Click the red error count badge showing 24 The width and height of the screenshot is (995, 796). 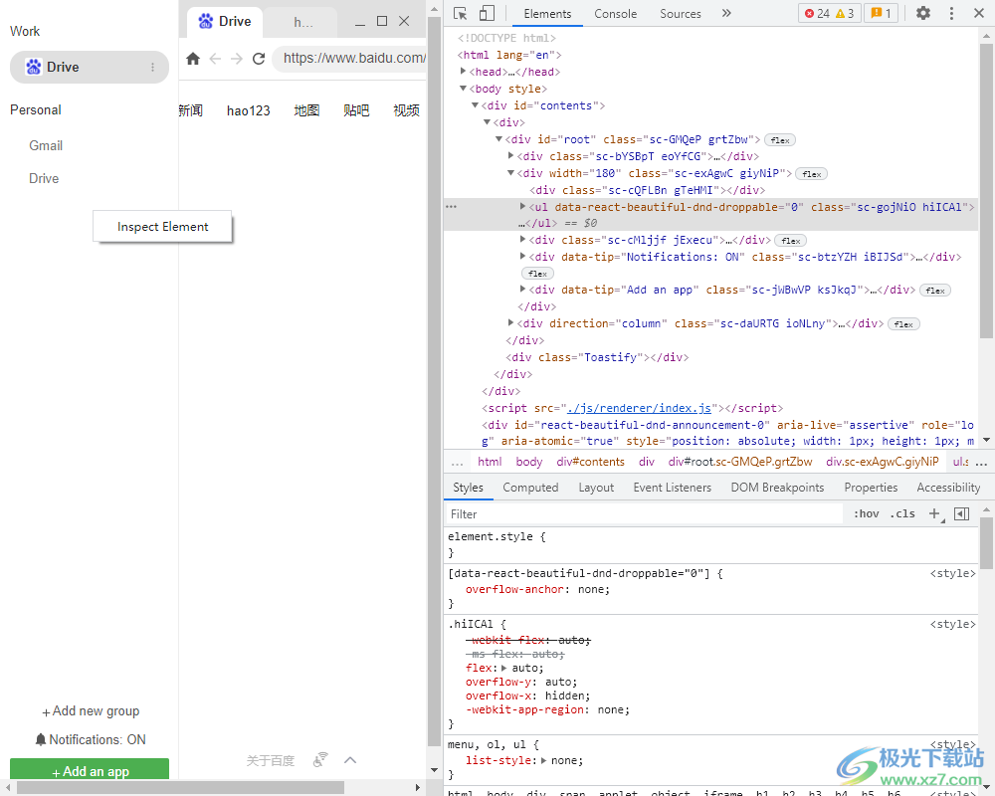(x=817, y=13)
